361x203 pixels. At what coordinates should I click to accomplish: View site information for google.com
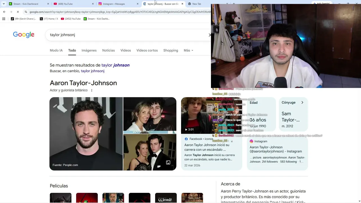[26, 12]
